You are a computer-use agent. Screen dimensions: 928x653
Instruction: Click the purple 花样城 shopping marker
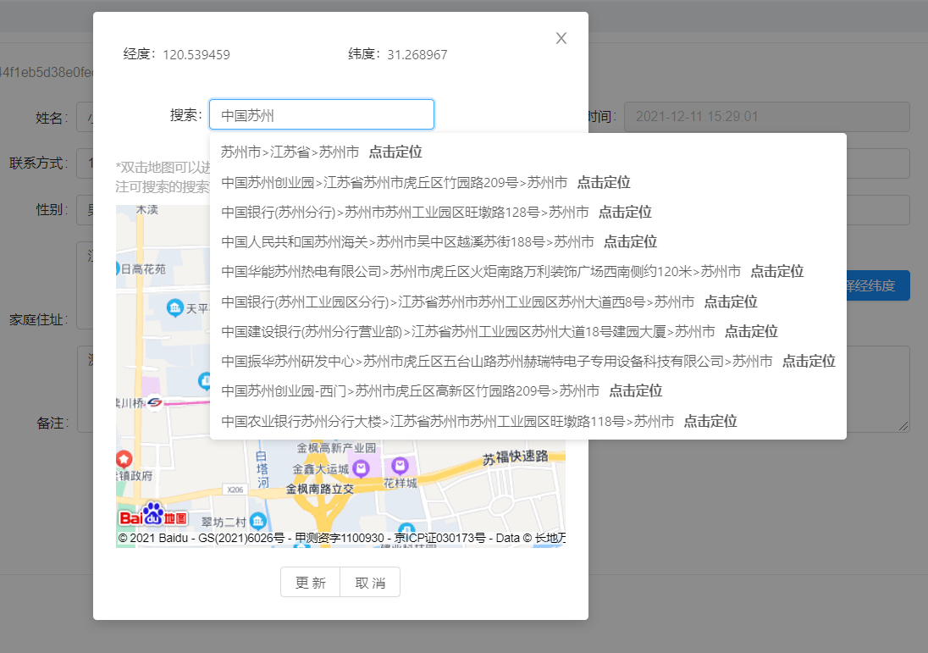point(400,466)
